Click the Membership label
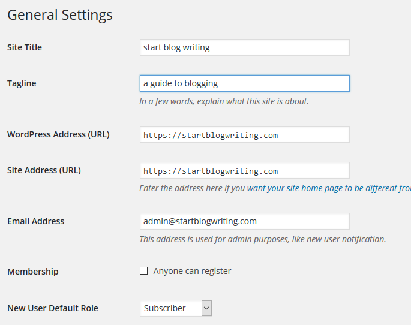 coord(33,272)
